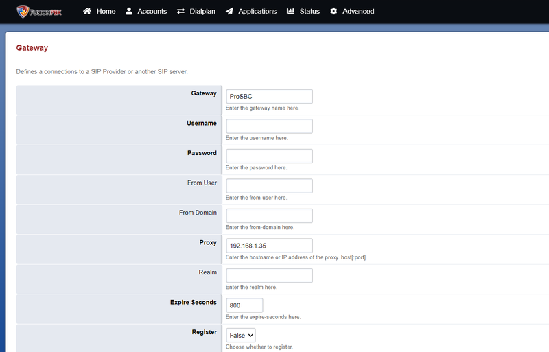Screen dimensions: 549x352
Task: Click the FusionPBX logo
Action: tap(39, 12)
